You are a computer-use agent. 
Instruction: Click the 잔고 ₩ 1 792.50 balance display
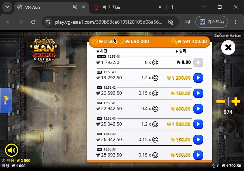click(227, 166)
